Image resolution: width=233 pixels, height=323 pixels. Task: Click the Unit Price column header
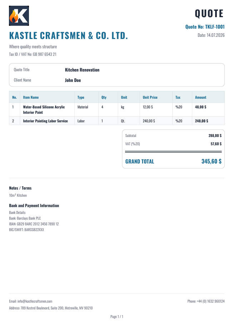150,97
